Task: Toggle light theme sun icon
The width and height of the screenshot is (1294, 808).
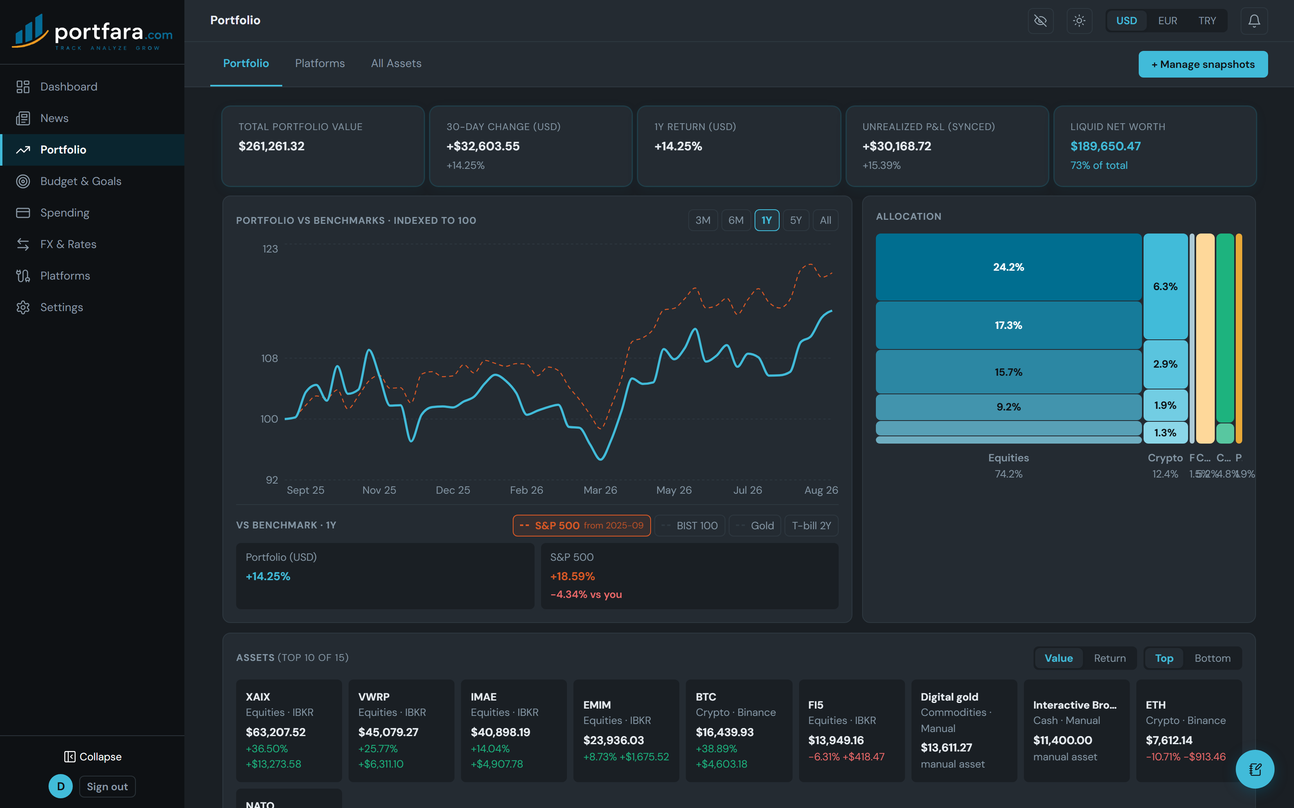Action: (1079, 21)
